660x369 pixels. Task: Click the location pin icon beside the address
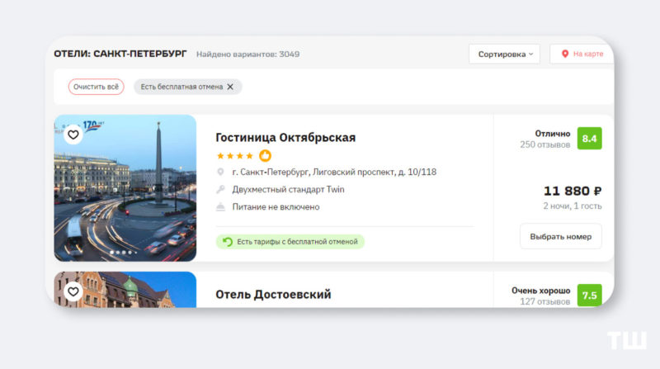point(220,172)
